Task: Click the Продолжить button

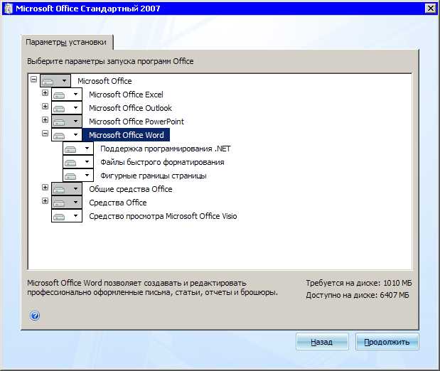Action: click(387, 342)
